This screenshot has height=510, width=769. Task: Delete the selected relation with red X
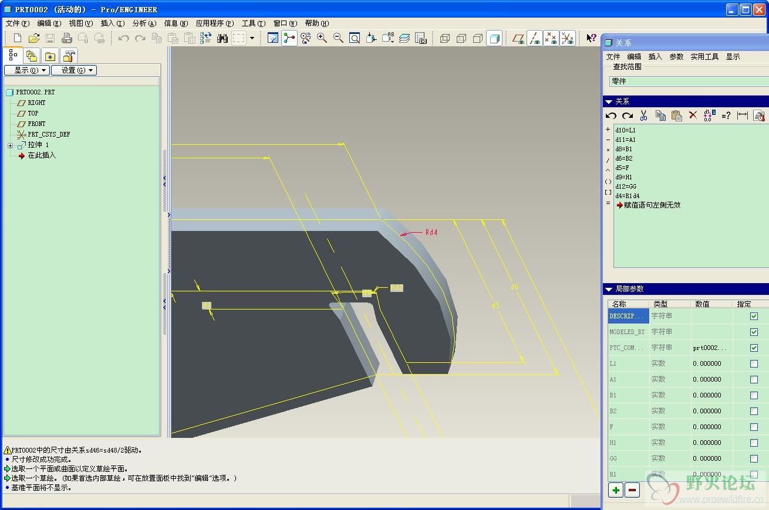click(693, 115)
